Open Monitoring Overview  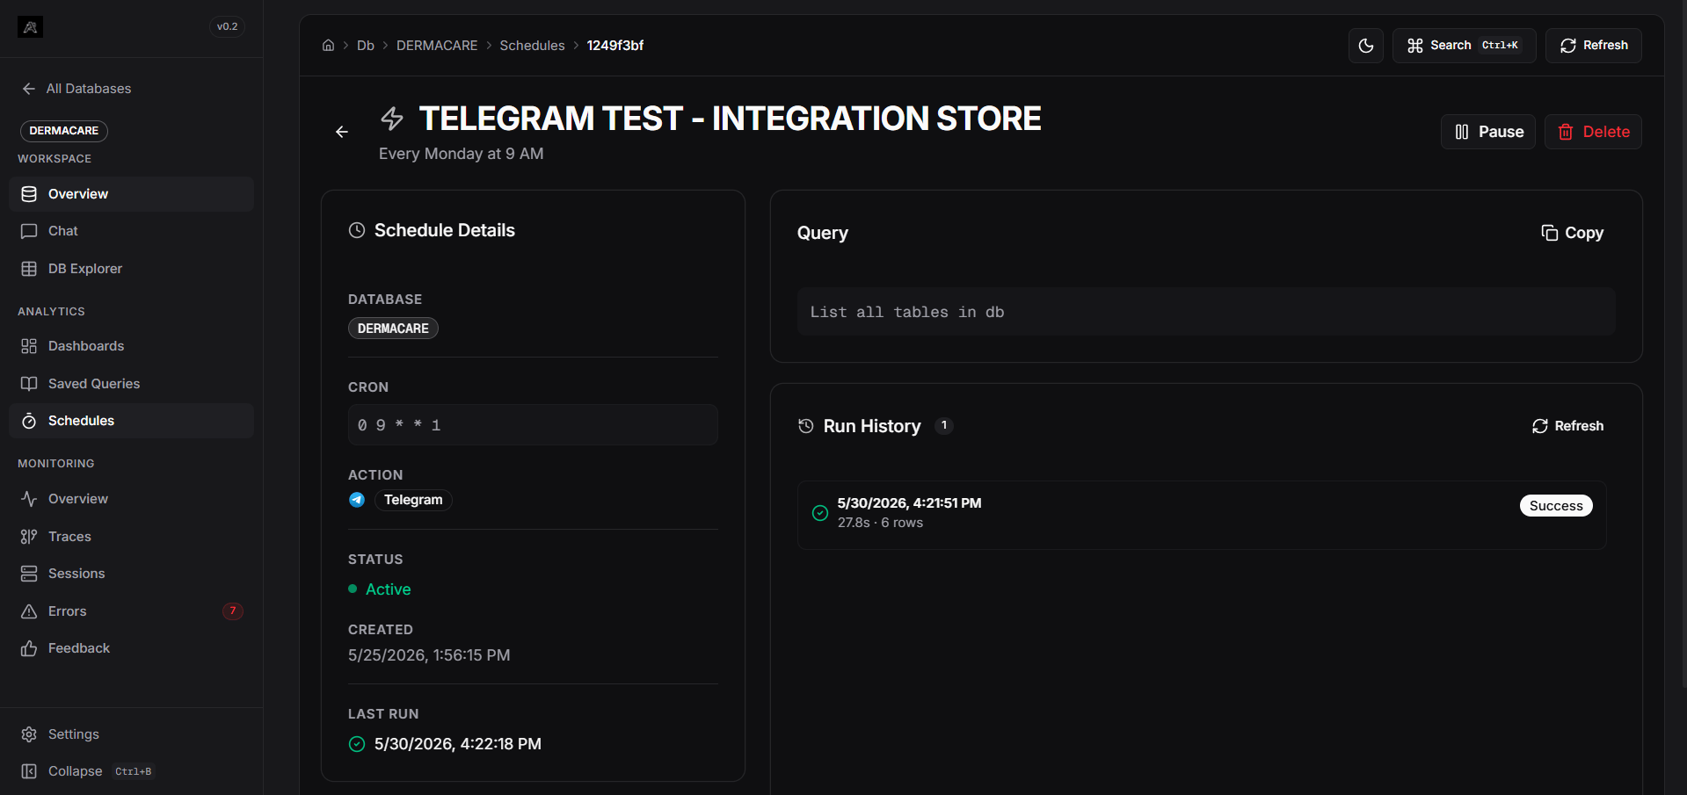coord(131,499)
